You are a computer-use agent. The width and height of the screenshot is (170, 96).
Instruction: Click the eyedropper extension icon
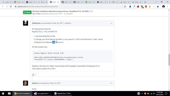pyautogui.click(x=134, y=6)
